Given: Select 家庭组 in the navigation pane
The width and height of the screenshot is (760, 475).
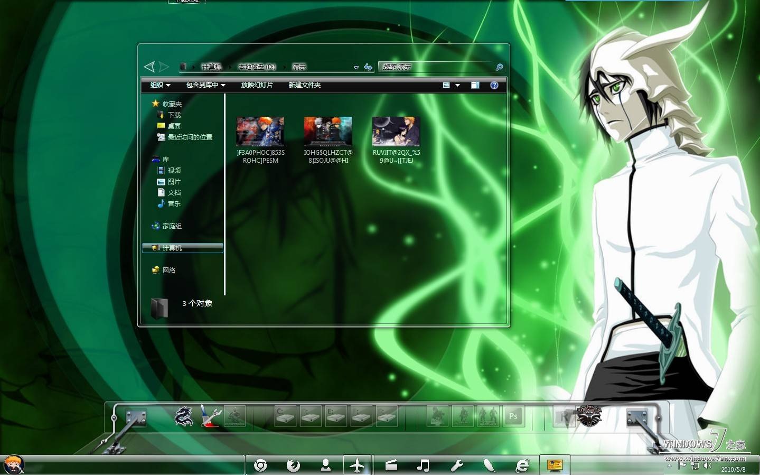Looking at the screenshot, I should (x=172, y=226).
